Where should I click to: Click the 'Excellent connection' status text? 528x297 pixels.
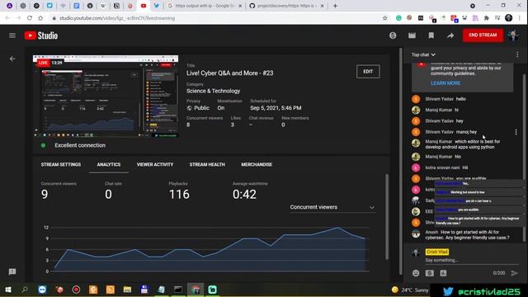coord(80,145)
